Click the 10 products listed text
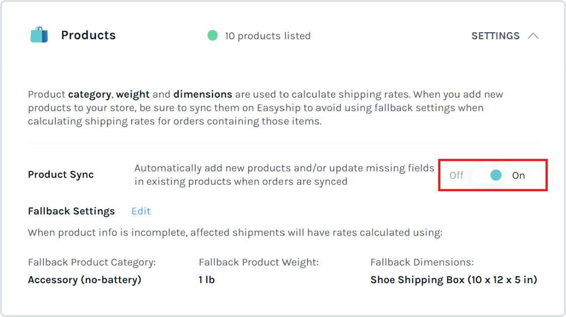 tap(267, 36)
